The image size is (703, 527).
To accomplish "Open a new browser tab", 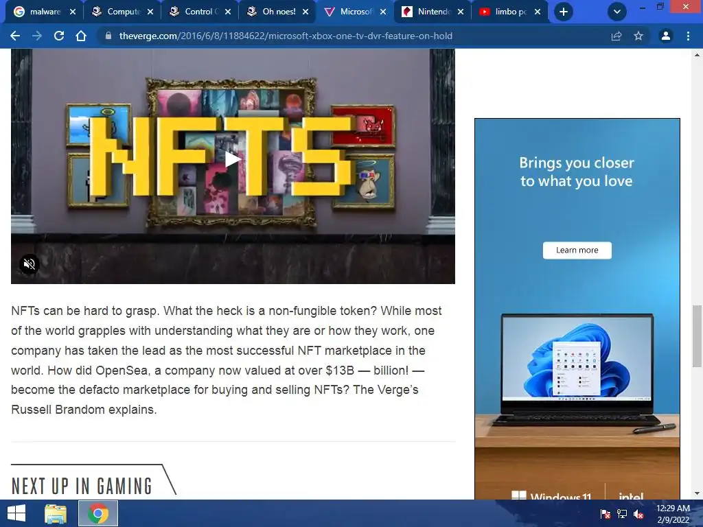I will click(564, 12).
